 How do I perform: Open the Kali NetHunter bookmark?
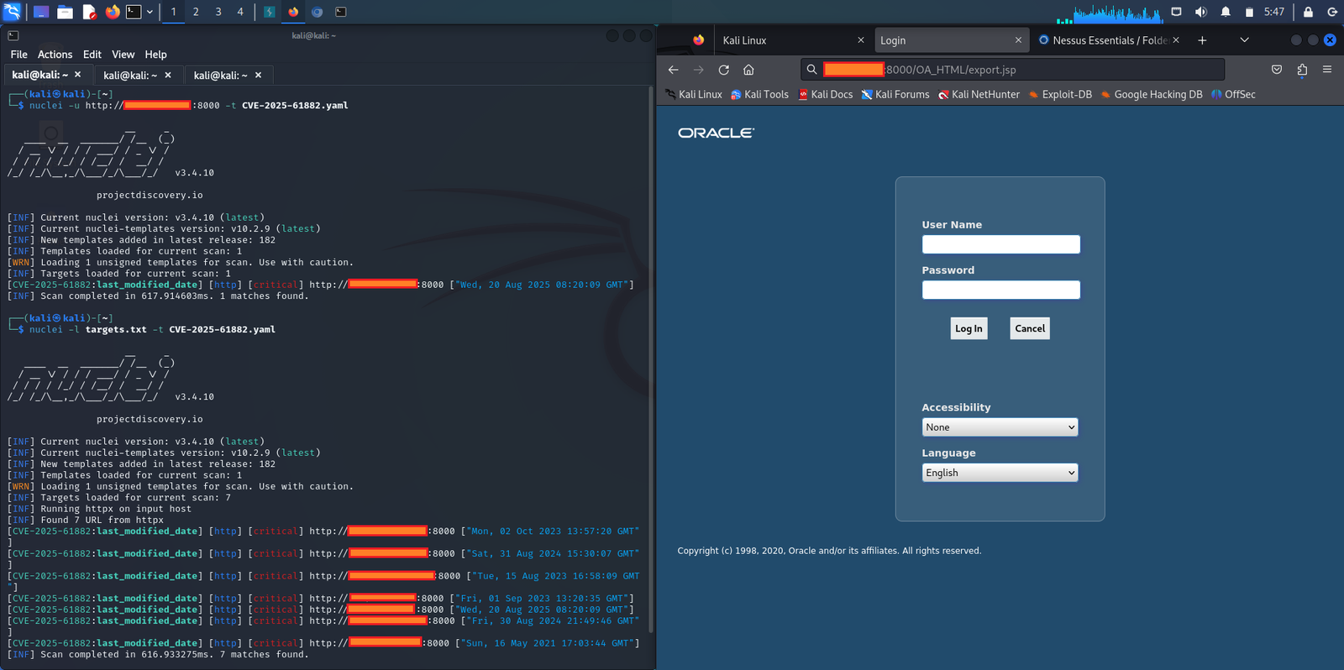coord(979,95)
